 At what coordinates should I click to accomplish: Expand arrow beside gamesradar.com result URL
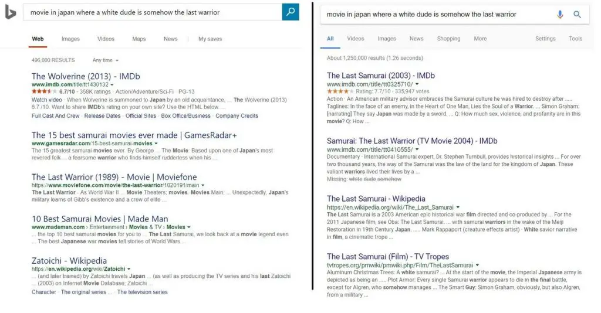(x=156, y=144)
